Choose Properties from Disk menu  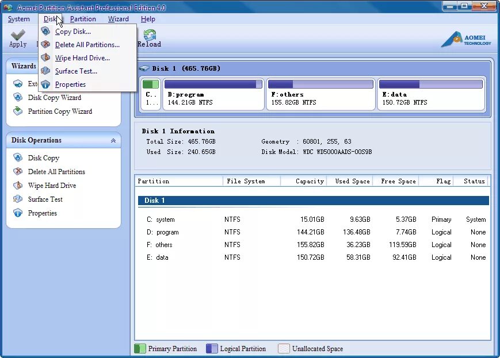[x=87, y=84]
